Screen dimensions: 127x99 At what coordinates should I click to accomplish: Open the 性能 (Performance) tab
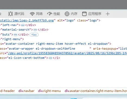tap(53, 14)
